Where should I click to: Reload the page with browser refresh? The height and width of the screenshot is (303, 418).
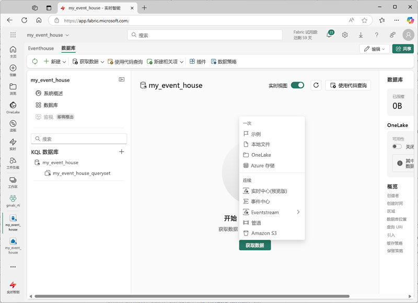(x=24, y=20)
